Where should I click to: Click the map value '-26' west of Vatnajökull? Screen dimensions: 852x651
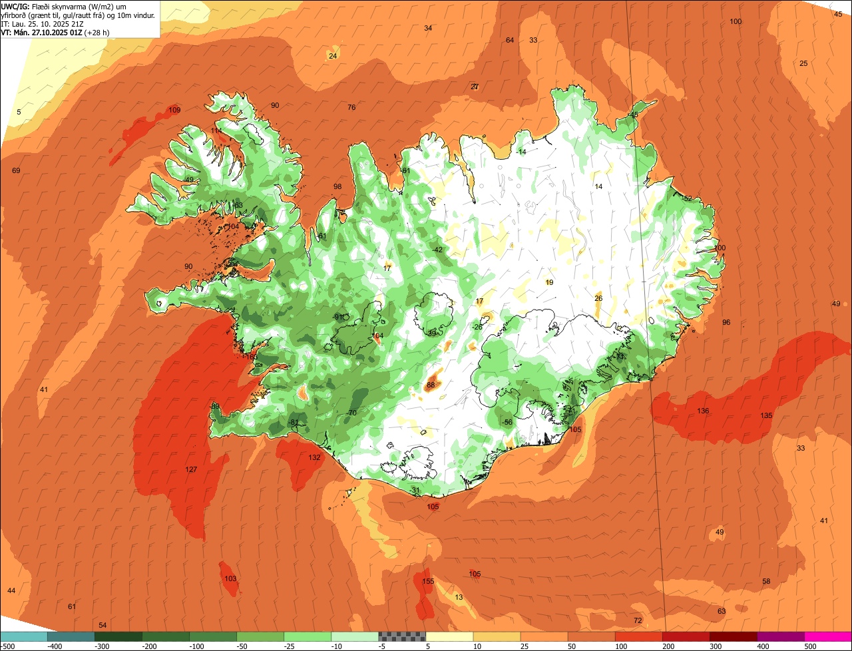point(477,327)
